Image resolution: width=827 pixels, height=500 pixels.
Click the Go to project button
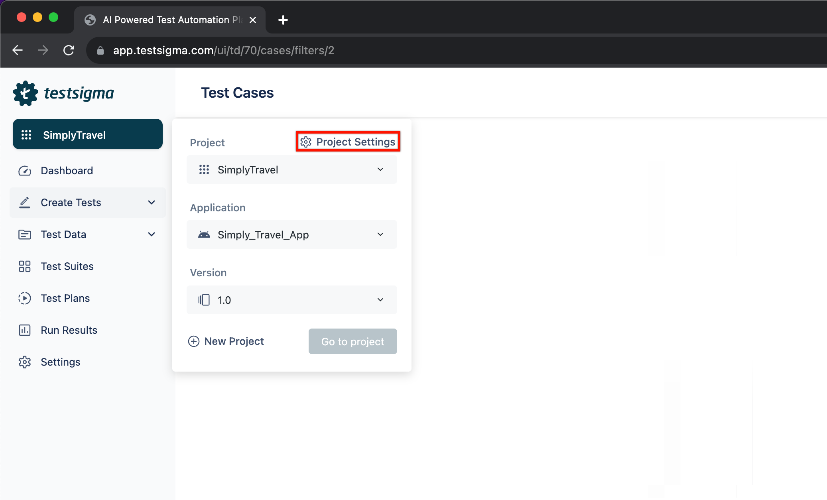pos(352,341)
